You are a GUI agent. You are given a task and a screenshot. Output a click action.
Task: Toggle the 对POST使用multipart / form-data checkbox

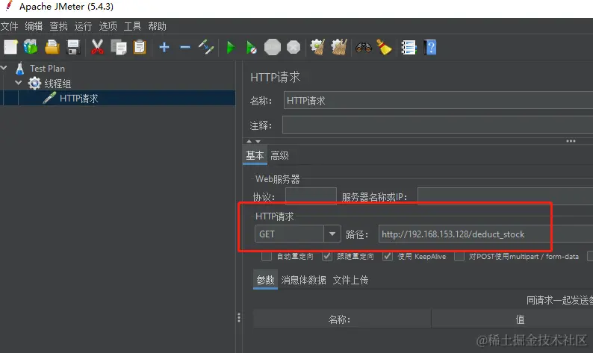(x=459, y=256)
